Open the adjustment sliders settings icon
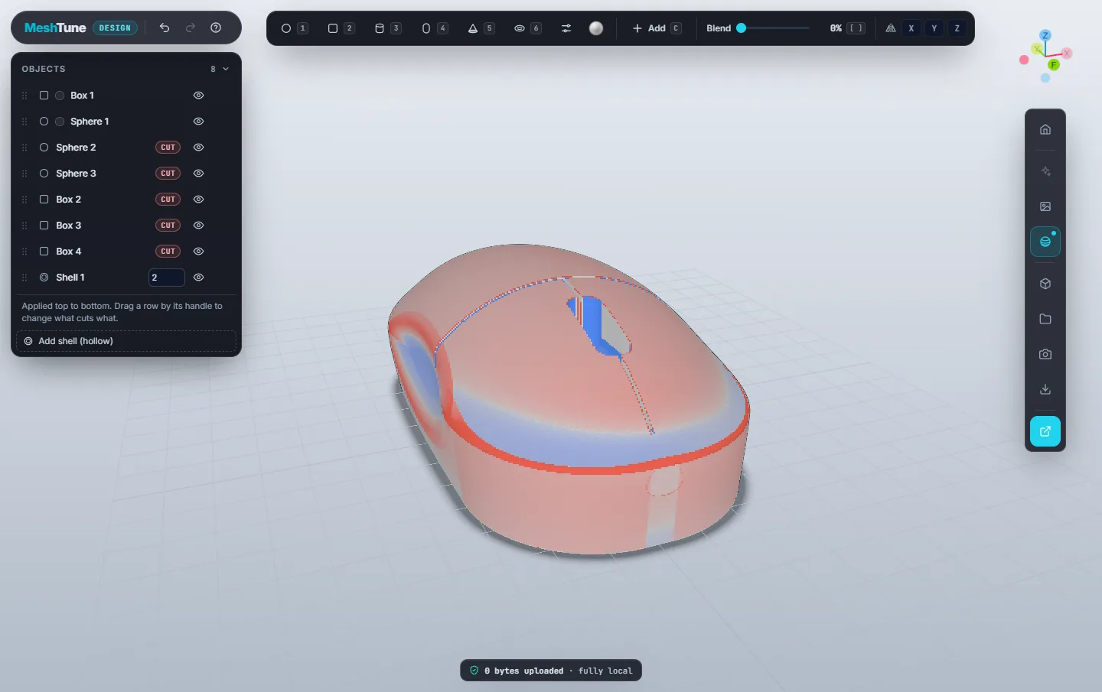This screenshot has width=1102, height=692. coord(566,28)
